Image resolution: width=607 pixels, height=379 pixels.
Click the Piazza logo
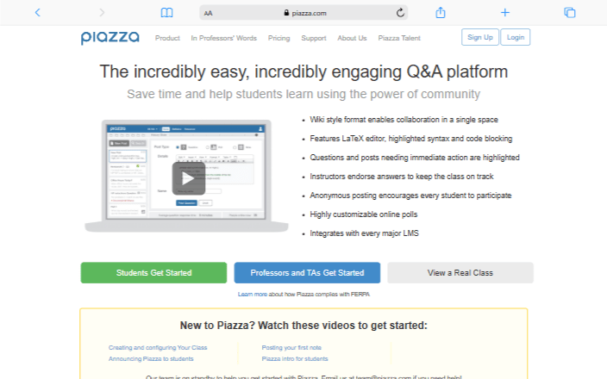tap(110, 38)
